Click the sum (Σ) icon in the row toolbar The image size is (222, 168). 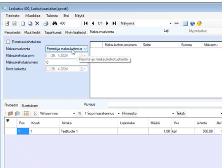pos(35,113)
